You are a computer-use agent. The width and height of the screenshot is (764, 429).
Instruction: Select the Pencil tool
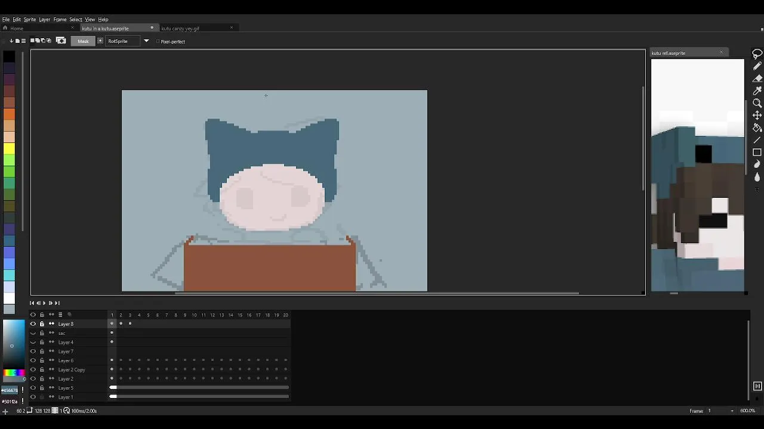tap(757, 66)
